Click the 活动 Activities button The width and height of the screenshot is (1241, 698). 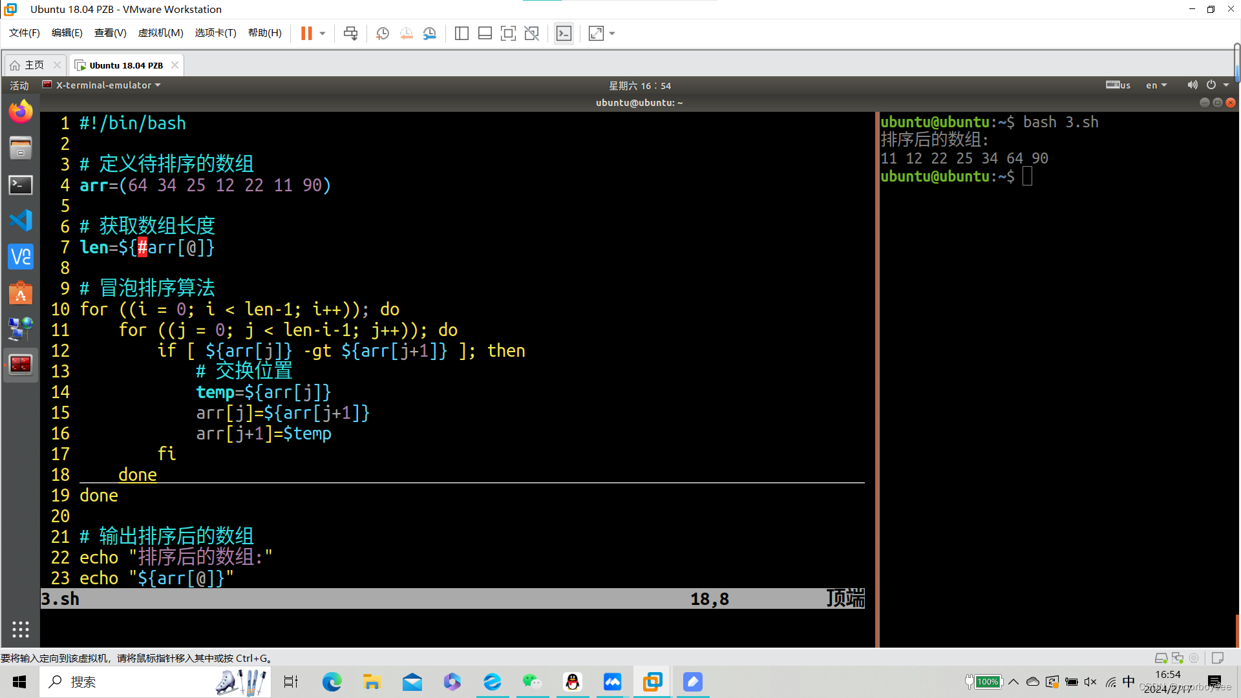(19, 85)
